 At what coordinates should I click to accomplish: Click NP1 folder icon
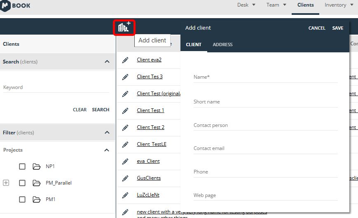(x=37, y=166)
